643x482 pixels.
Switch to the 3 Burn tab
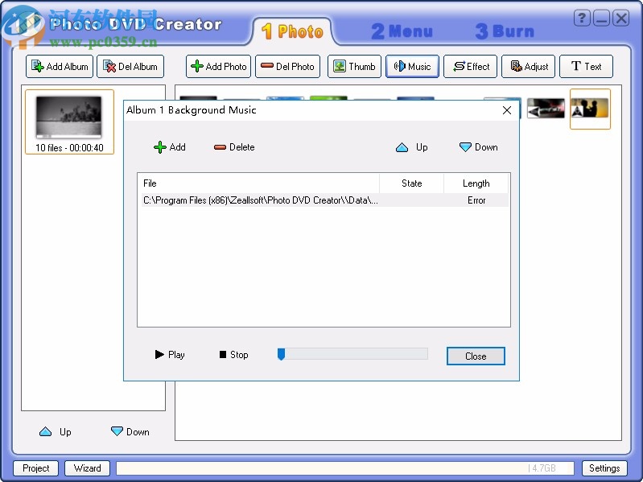[x=505, y=31]
